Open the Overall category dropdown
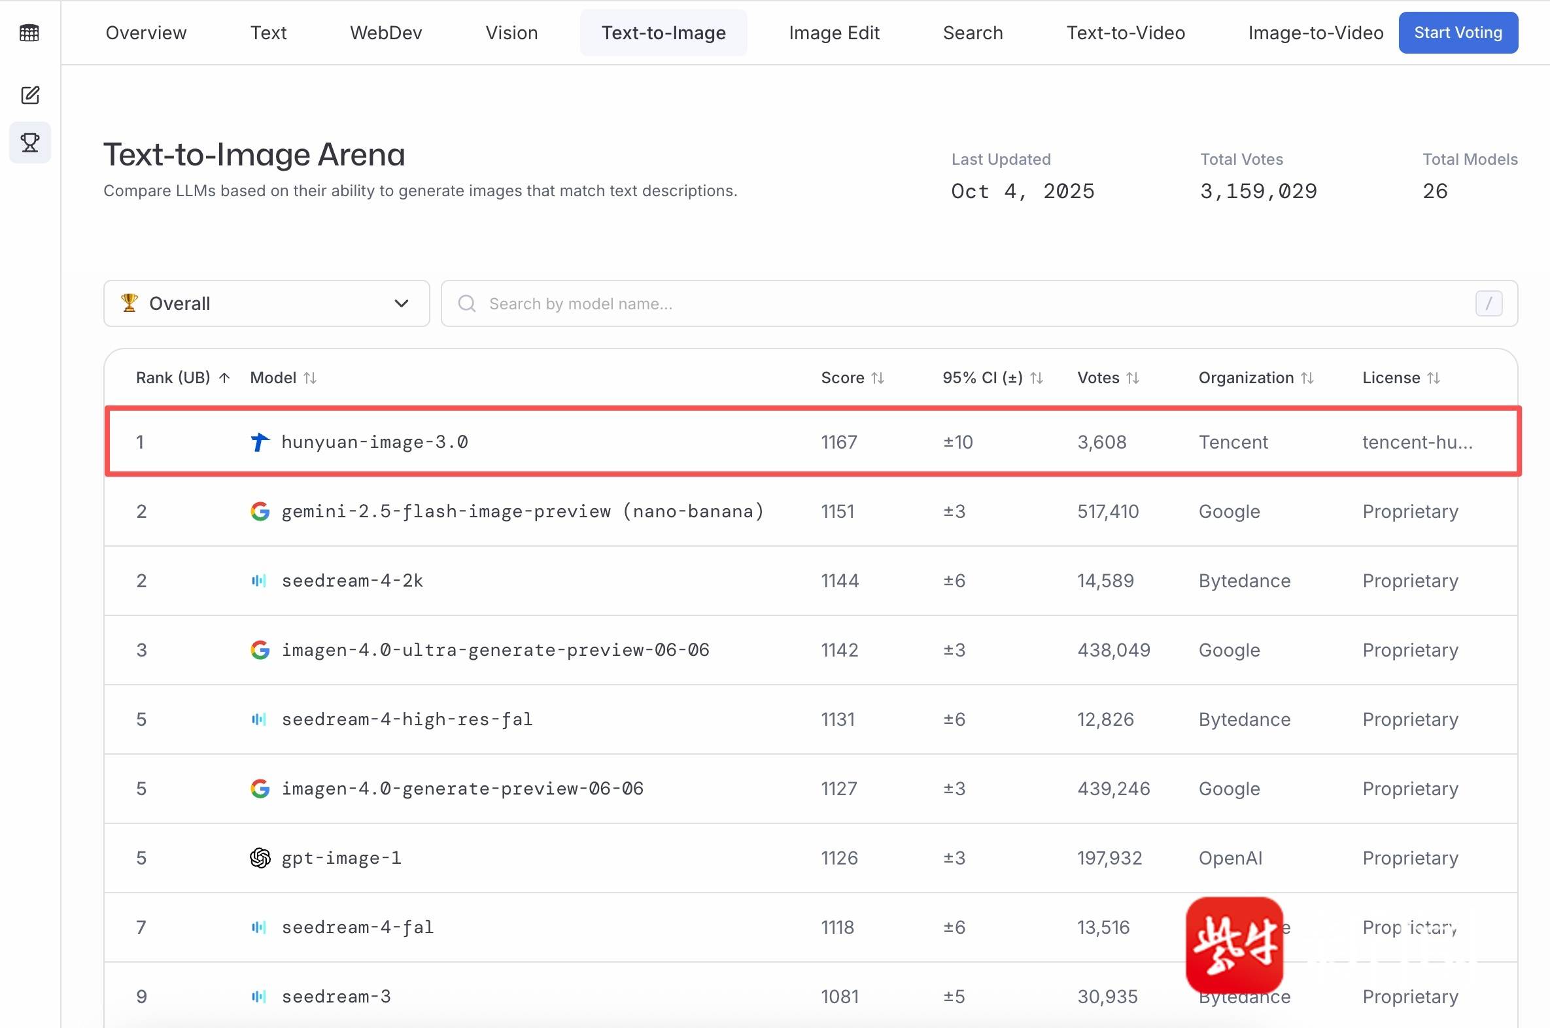The height and width of the screenshot is (1028, 1550). (266, 303)
